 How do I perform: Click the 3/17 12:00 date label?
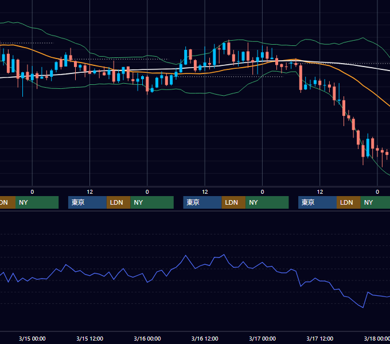click(320, 338)
